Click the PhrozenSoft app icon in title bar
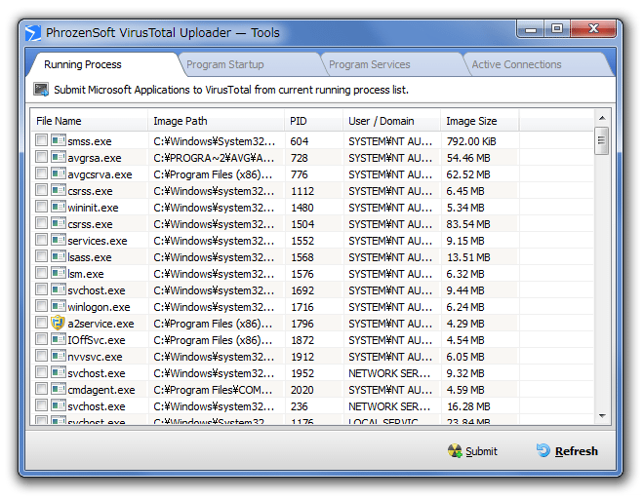Screen dimensions: 644x500 [33, 33]
